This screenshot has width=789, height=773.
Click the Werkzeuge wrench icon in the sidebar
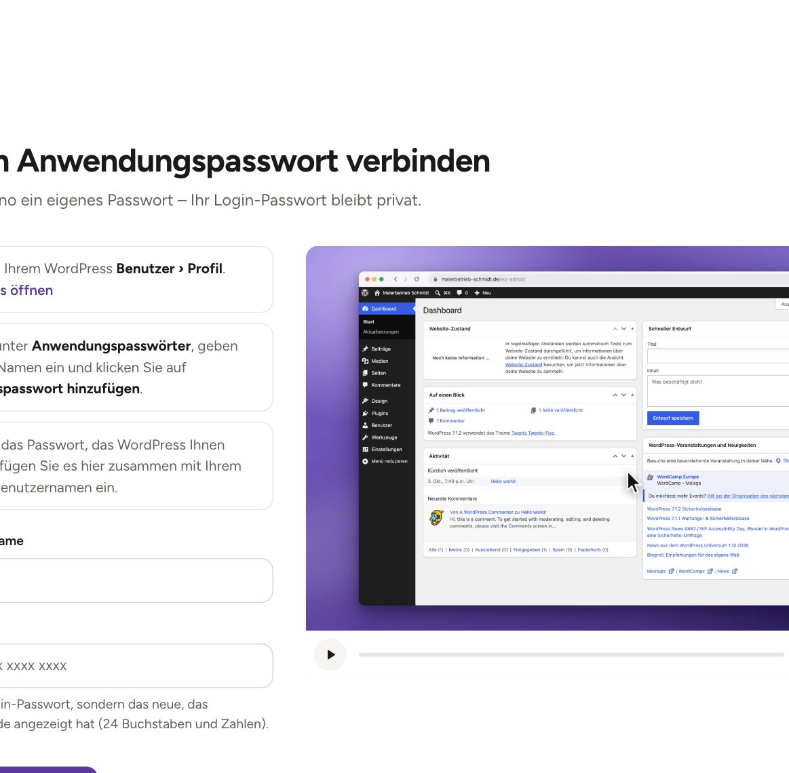coord(365,437)
